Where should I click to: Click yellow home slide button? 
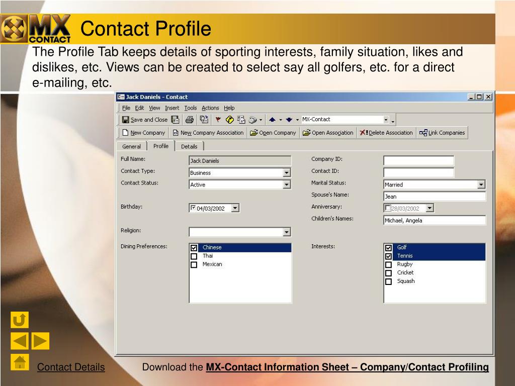20,362
